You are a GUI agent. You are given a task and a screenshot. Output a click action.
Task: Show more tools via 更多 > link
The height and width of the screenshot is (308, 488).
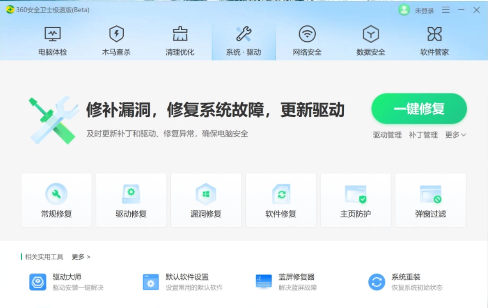click(81, 257)
